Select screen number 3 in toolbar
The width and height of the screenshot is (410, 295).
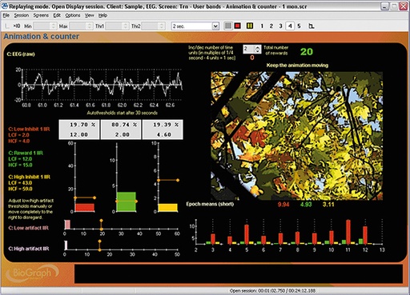[x=280, y=26]
